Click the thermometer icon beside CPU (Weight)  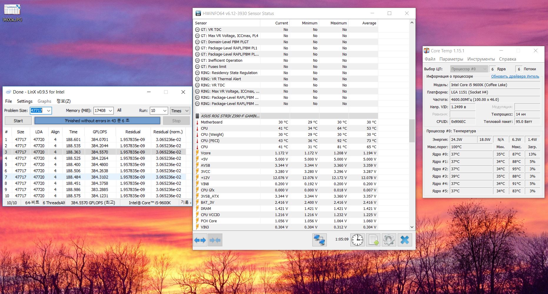tap(197, 135)
